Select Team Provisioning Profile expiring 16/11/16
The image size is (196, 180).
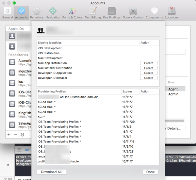tap(98, 141)
